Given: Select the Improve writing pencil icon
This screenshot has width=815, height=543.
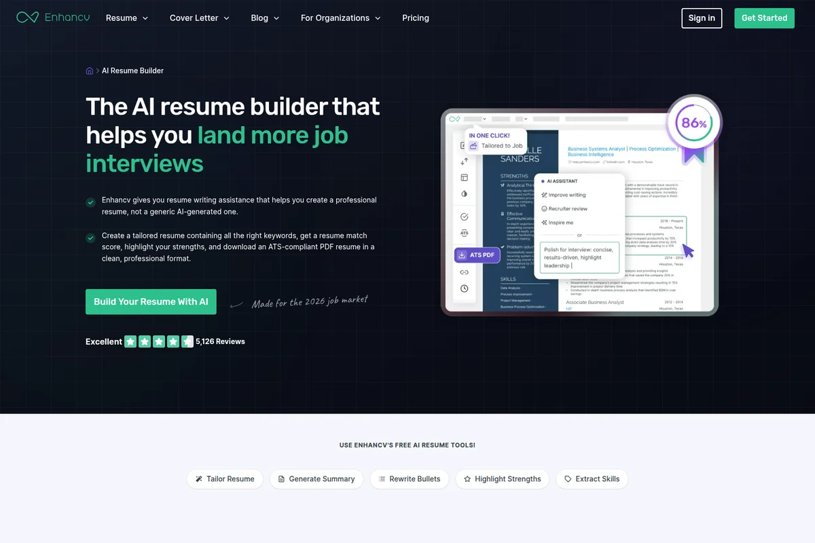Looking at the screenshot, I should click(x=545, y=195).
